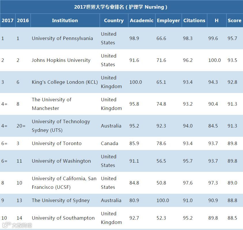Click the '2017' column header
243x230 pixels.
click(7, 20)
